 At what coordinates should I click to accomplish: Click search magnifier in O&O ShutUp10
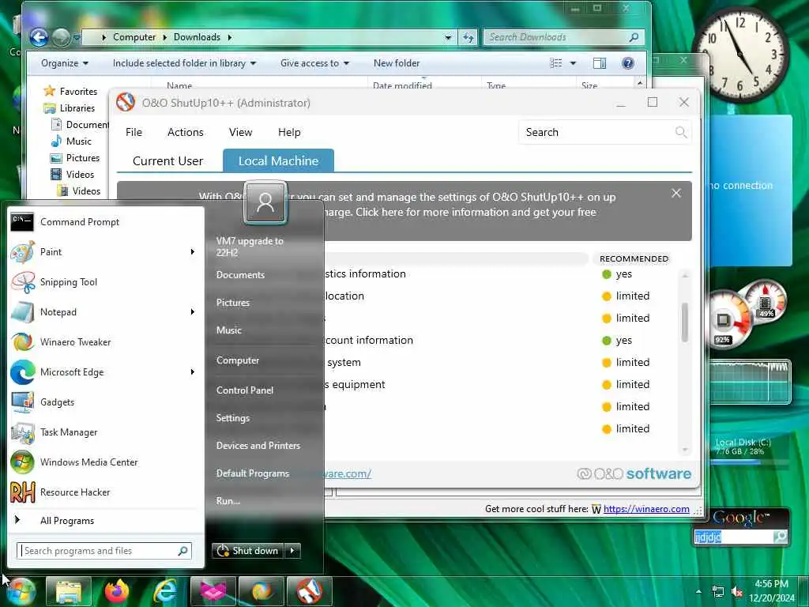pos(680,132)
